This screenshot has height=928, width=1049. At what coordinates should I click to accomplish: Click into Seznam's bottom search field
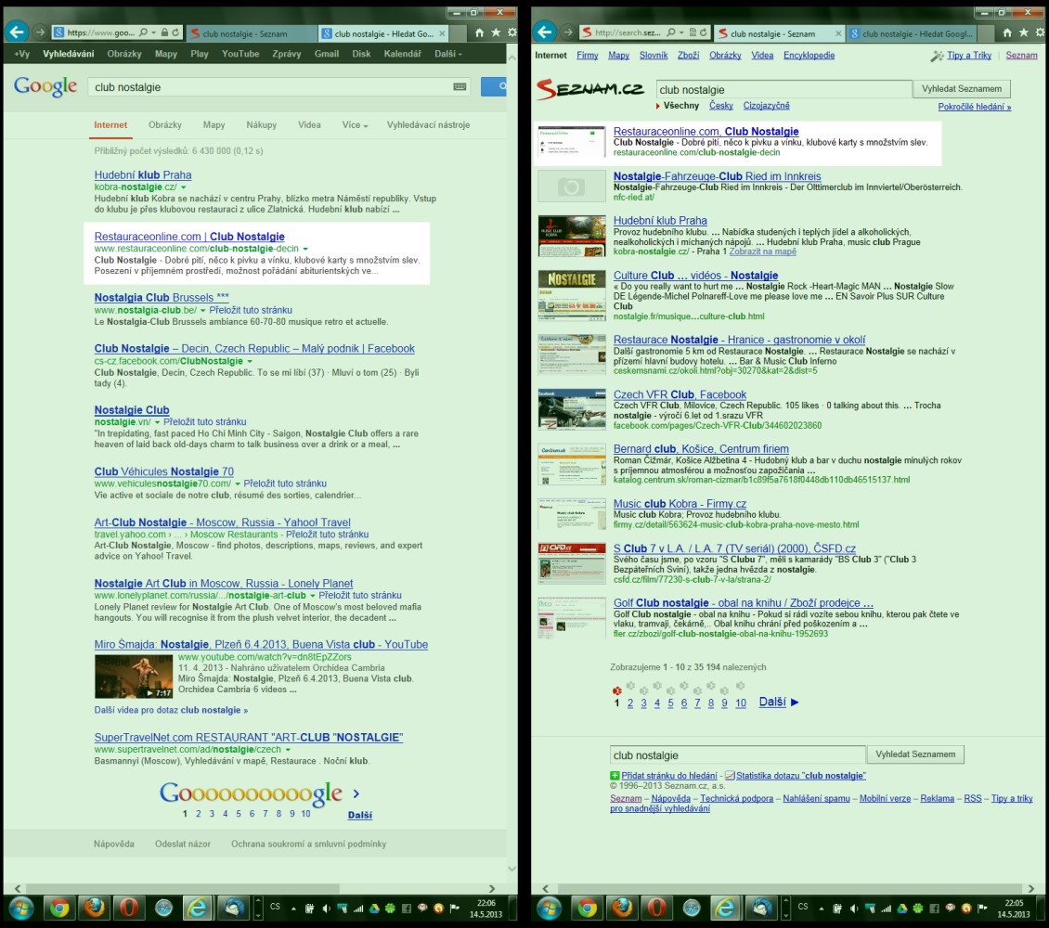[738, 754]
